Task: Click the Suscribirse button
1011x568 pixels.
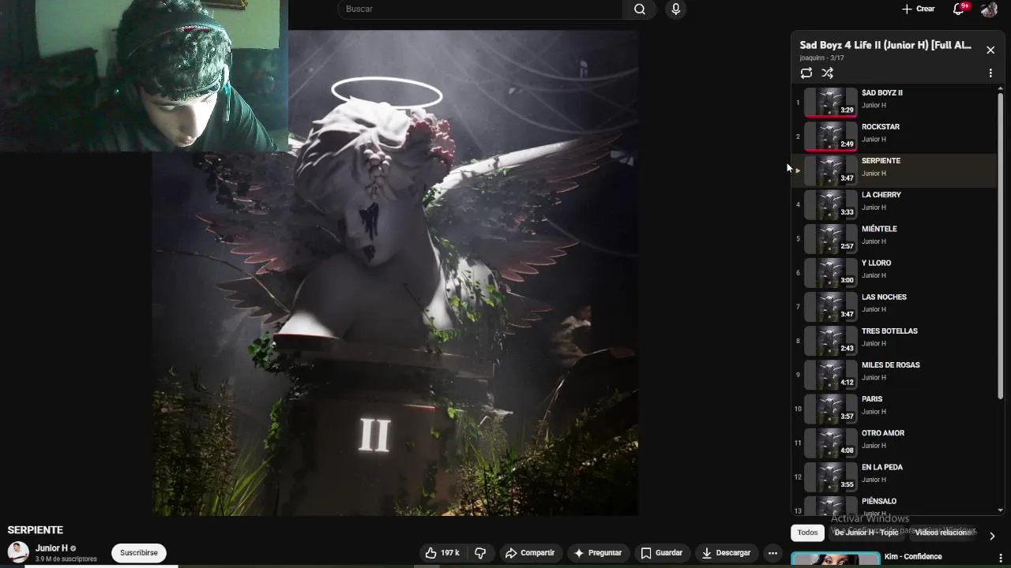Action: pos(139,553)
